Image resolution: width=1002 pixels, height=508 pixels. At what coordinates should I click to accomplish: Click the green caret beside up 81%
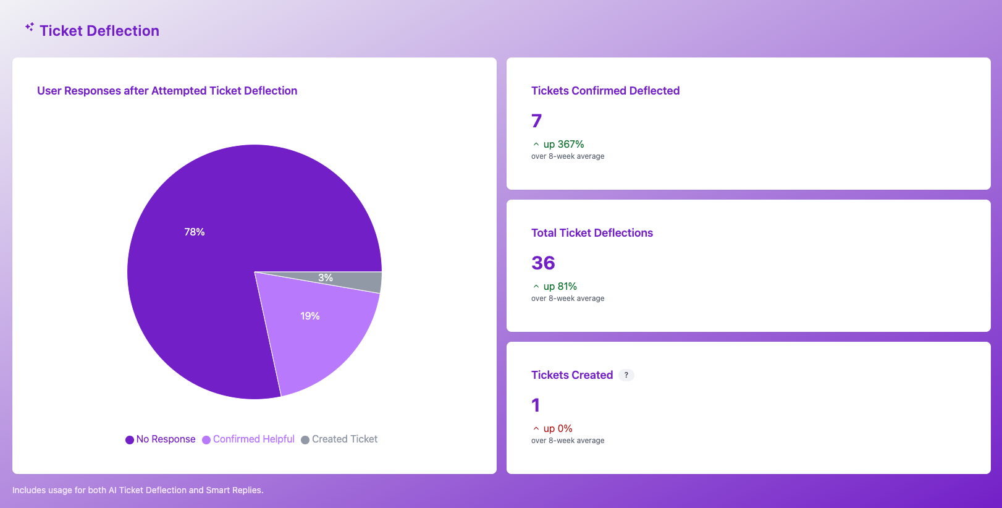[x=536, y=287]
